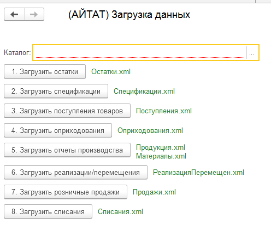271x225 pixels.
Task: Start 7. Загрузить розничные продажи
Action: pyautogui.click(x=66, y=192)
